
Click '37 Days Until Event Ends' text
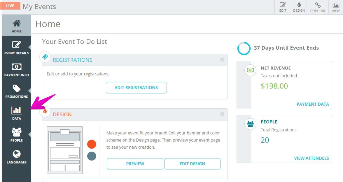click(286, 48)
